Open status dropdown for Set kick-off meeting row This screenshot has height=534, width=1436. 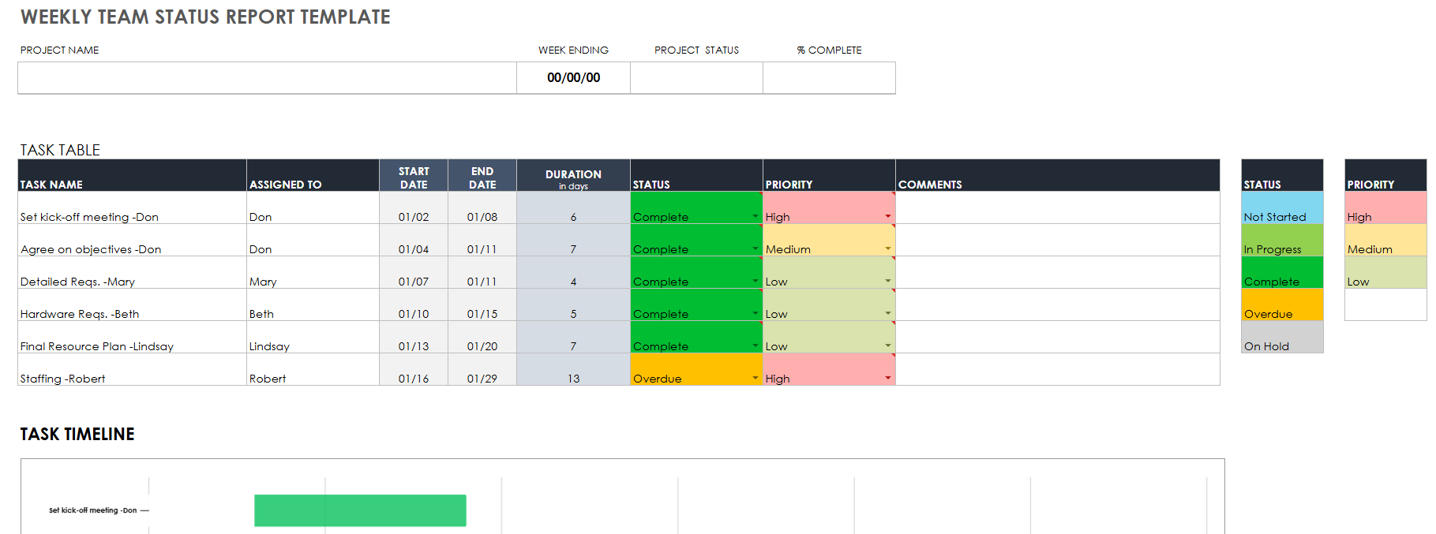click(x=755, y=216)
